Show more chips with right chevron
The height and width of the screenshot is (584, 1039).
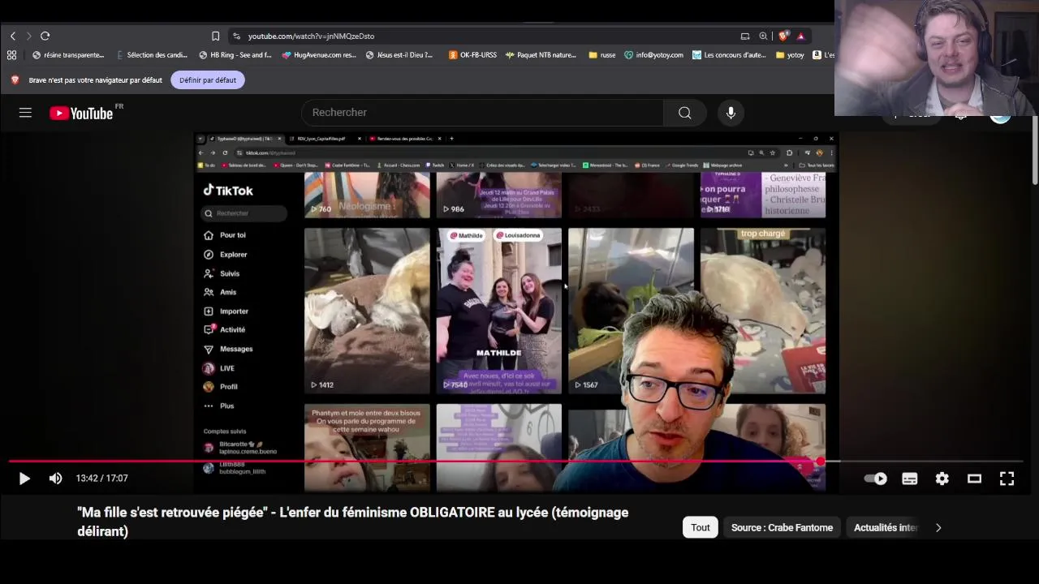[x=938, y=527]
